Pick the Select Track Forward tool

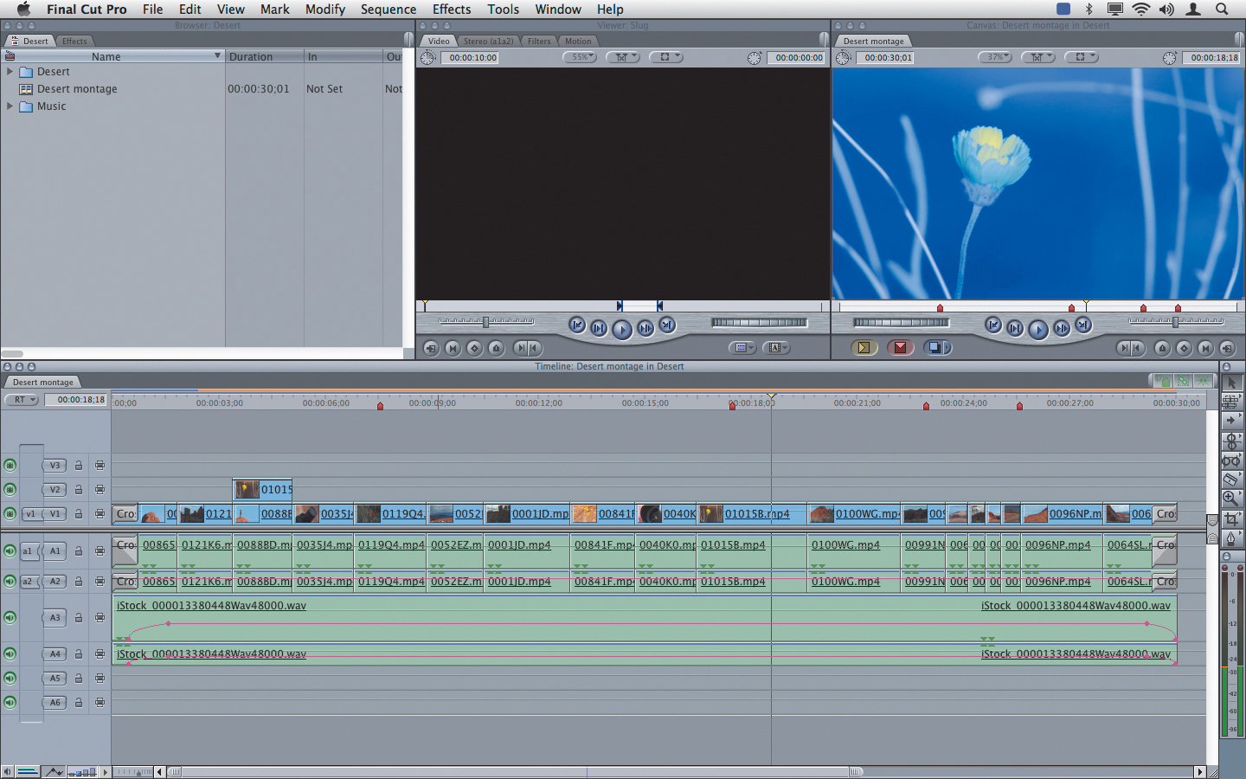click(1231, 421)
